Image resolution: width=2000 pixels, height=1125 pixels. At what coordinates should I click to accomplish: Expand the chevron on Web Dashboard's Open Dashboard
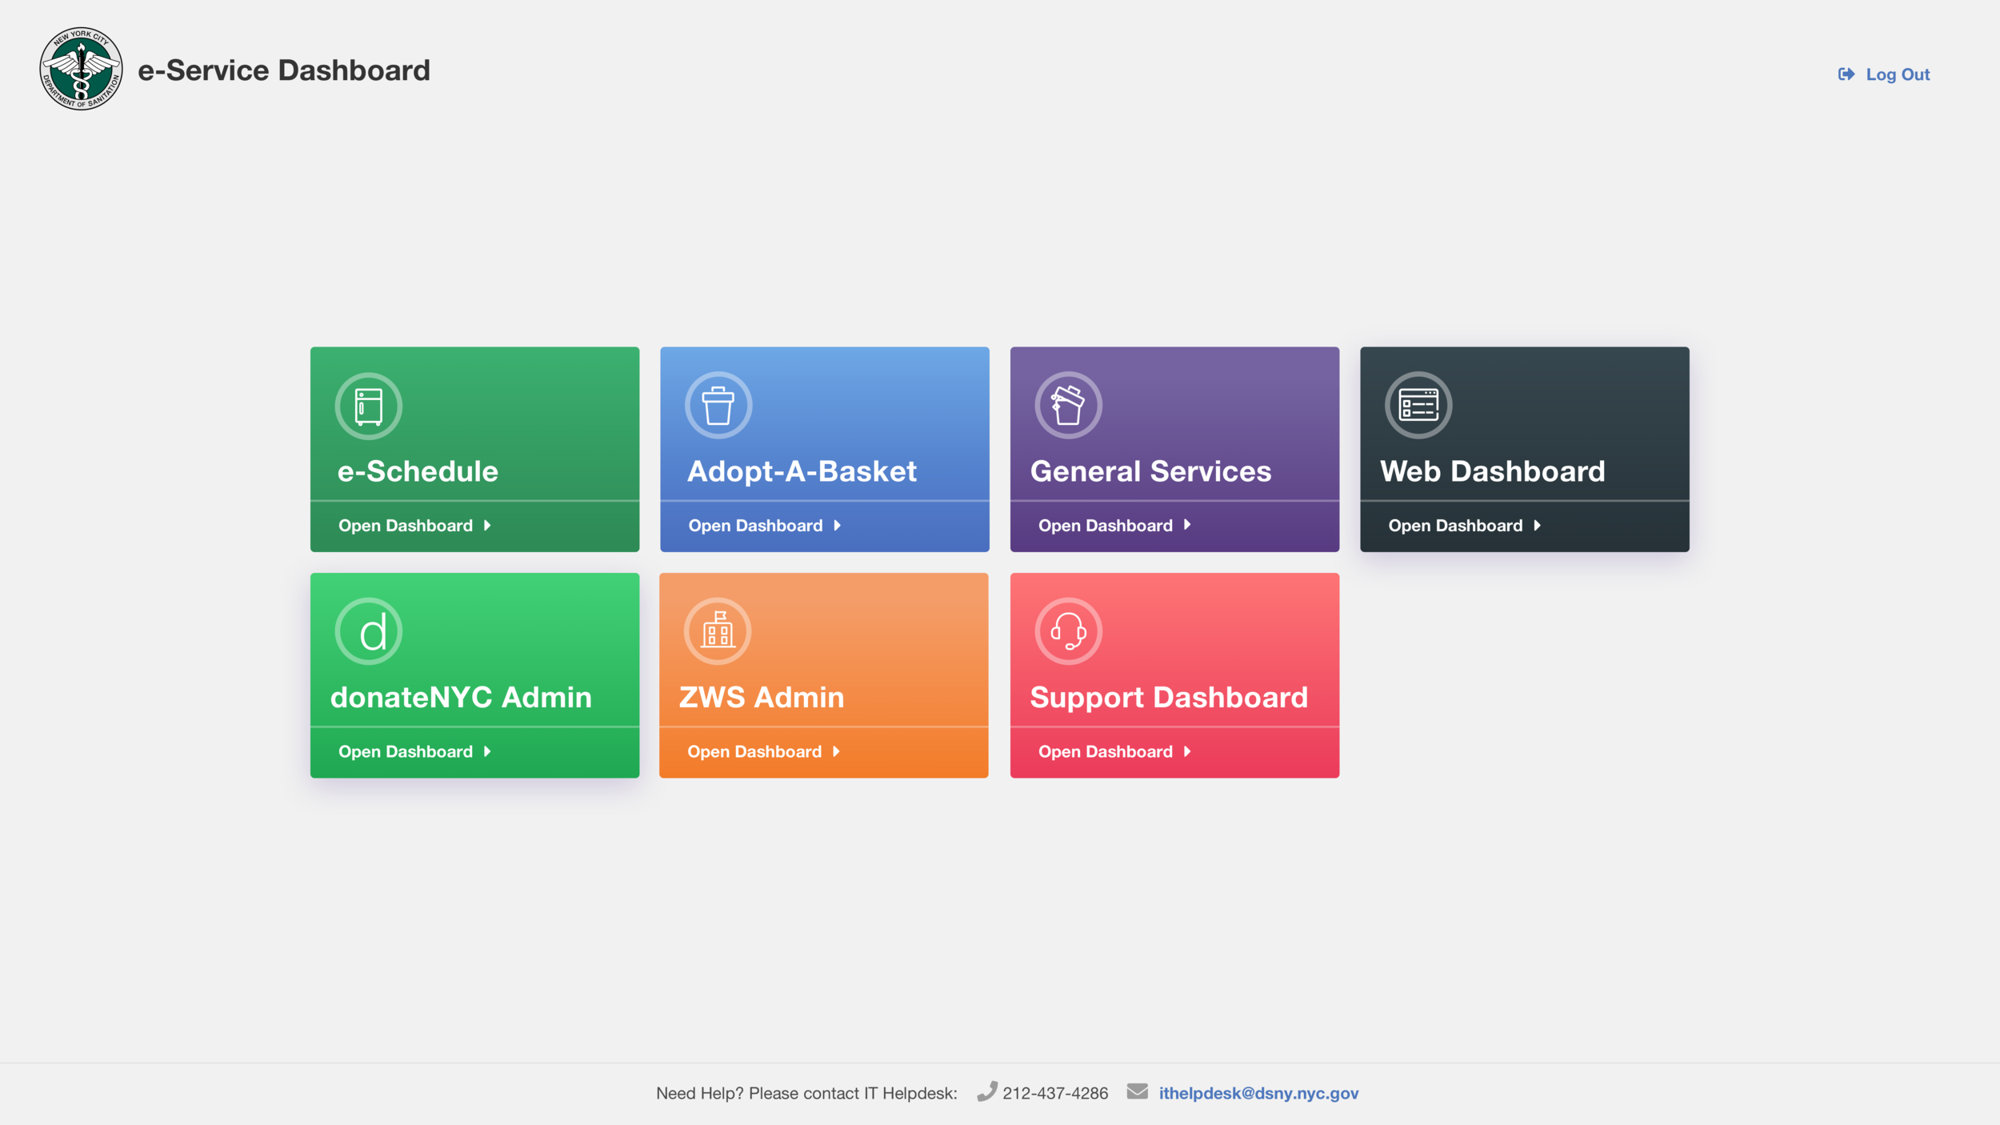pyautogui.click(x=1537, y=525)
